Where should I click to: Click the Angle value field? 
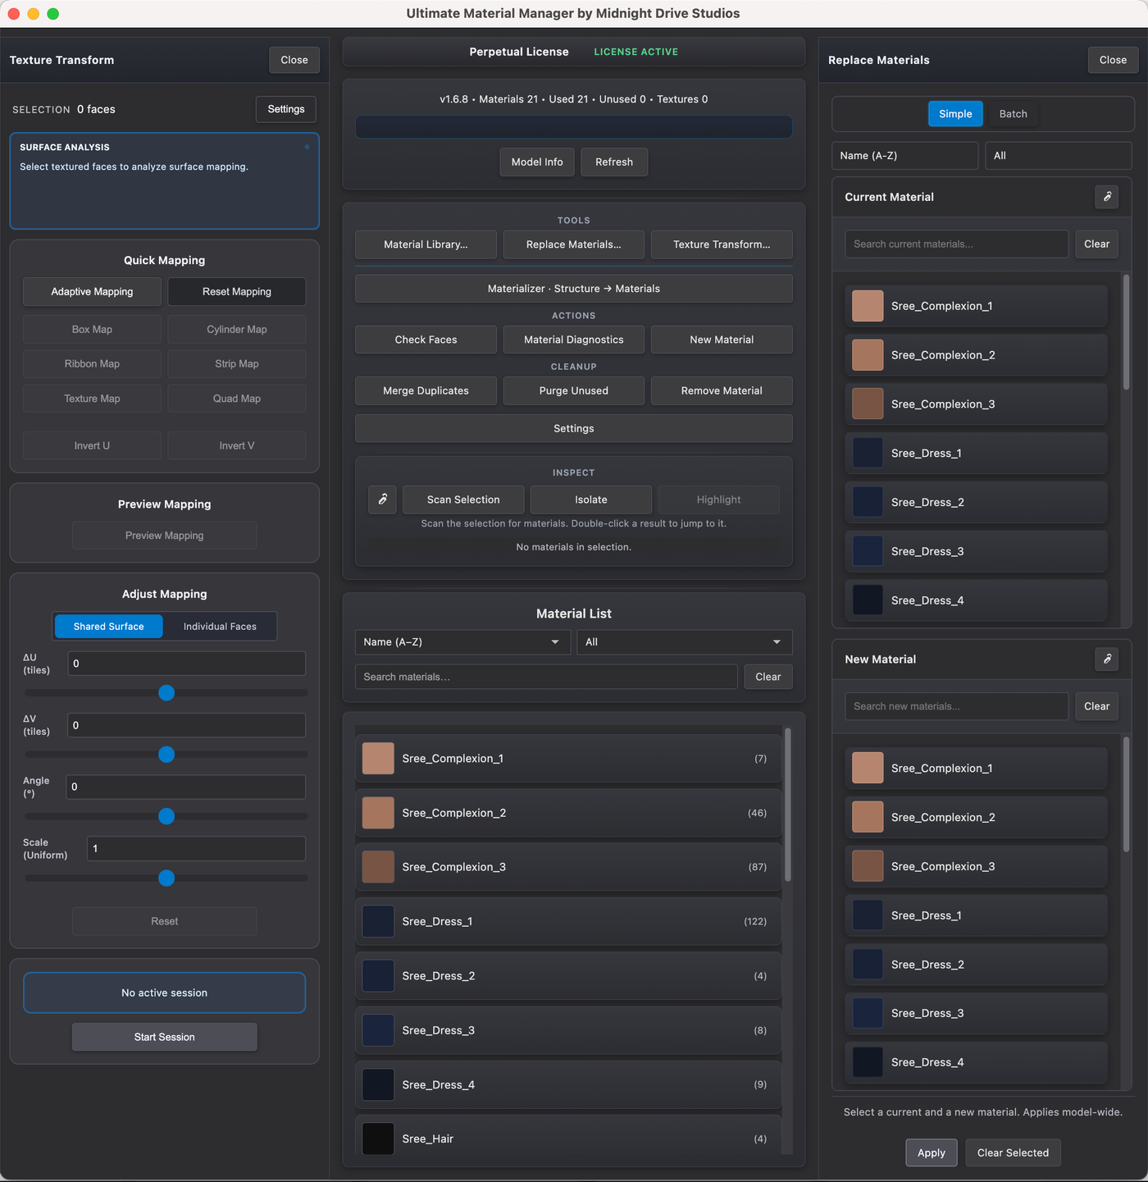[x=186, y=787]
